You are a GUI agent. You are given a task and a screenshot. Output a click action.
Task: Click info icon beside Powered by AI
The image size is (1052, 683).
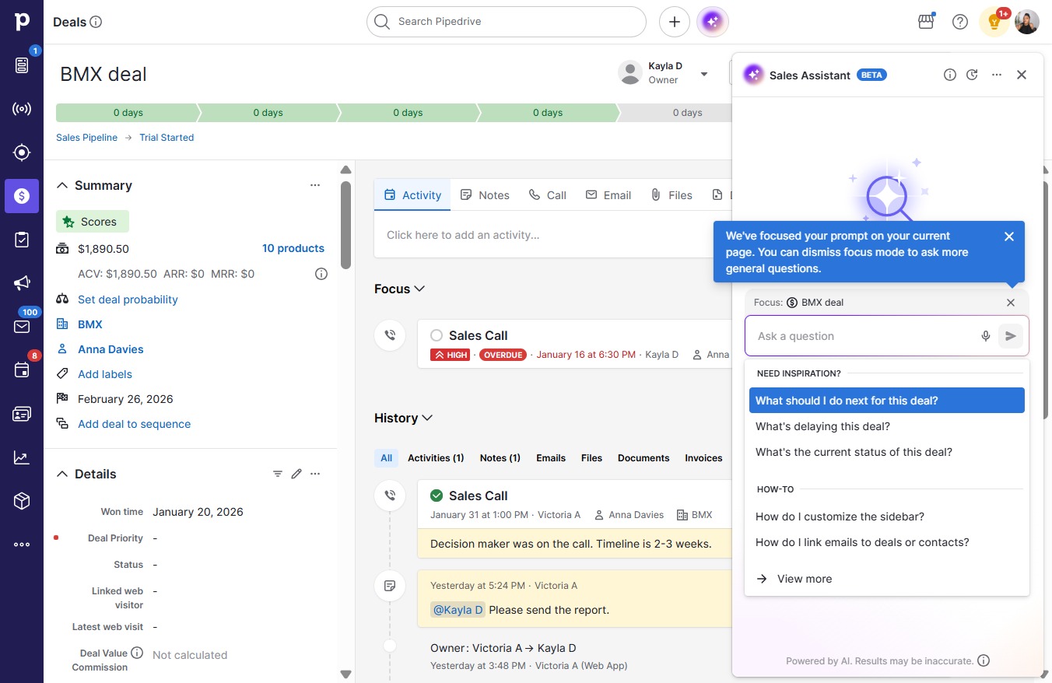pyautogui.click(x=984, y=660)
